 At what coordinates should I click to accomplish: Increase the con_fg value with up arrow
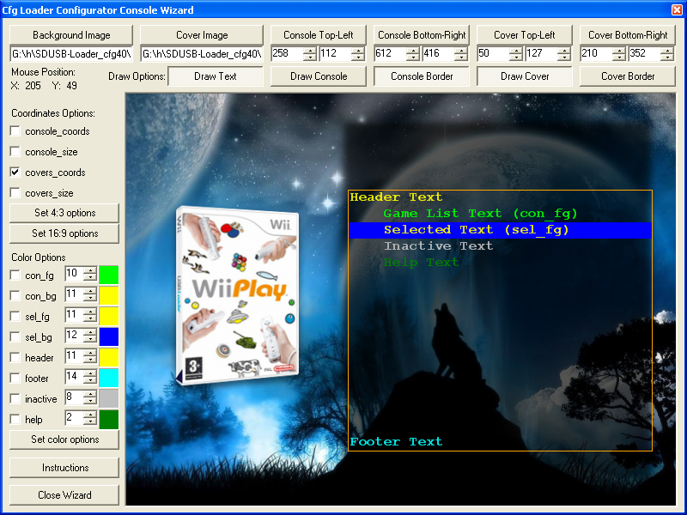coord(89,271)
